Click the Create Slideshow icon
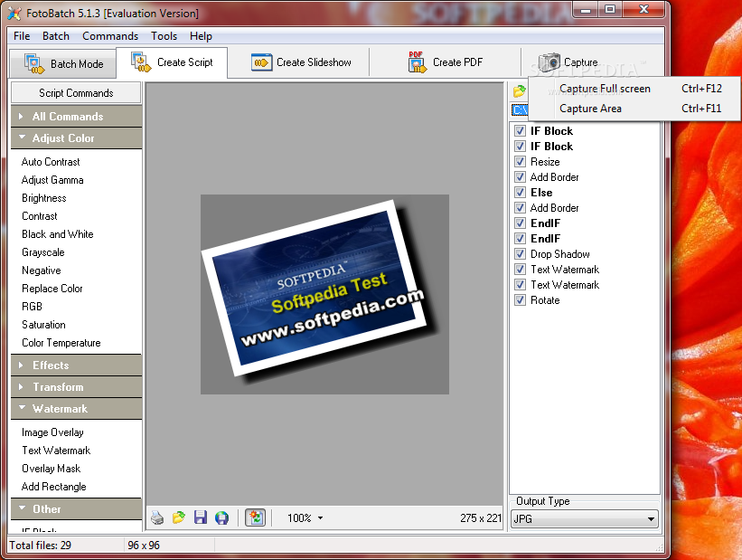This screenshot has width=742, height=560. [261, 62]
